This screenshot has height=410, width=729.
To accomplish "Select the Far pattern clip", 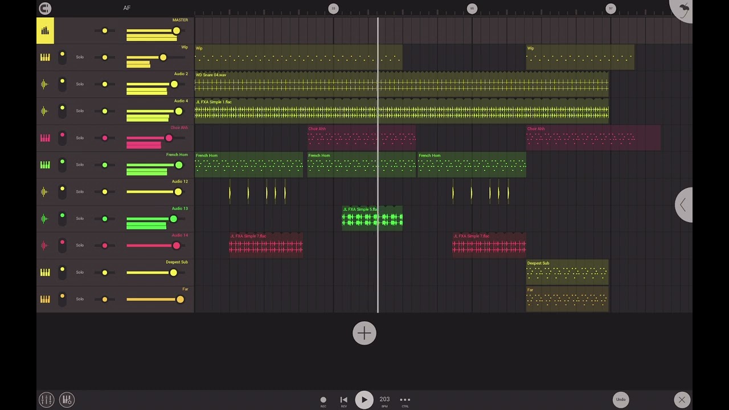I will 567,299.
